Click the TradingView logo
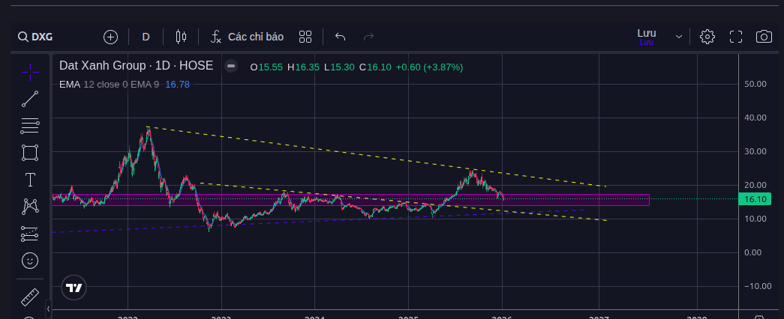This screenshot has width=784, height=319. tap(74, 288)
